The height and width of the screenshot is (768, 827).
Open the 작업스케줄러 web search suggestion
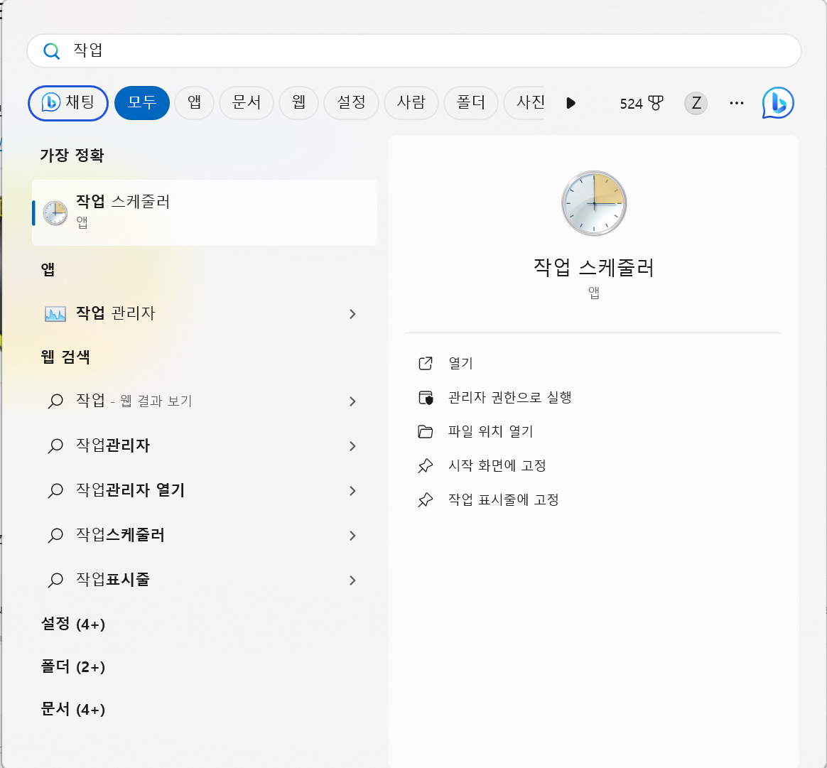(205, 536)
